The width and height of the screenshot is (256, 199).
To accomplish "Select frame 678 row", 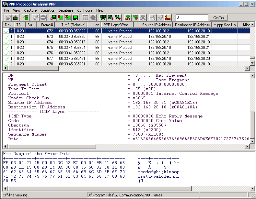I will (x=126, y=64).
